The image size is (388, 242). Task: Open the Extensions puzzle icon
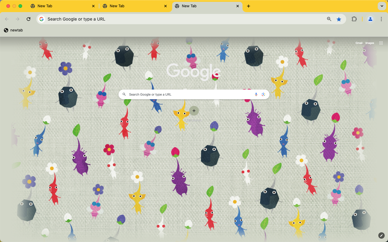point(354,19)
